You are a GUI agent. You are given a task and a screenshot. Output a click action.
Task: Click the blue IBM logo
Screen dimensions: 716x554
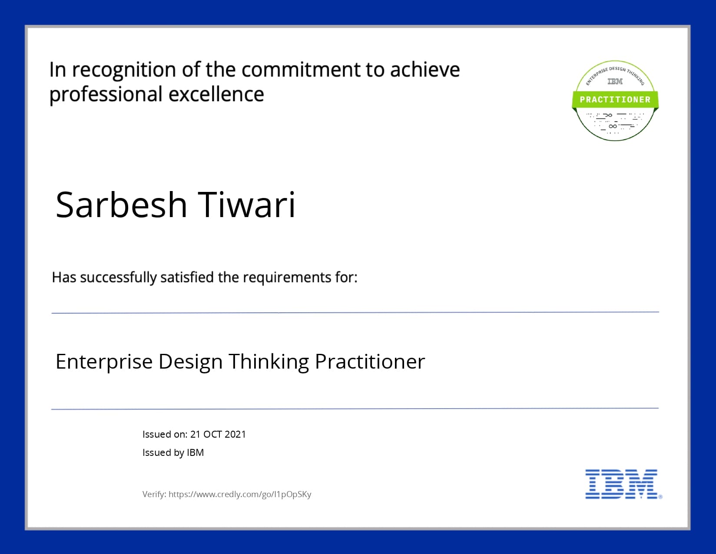(x=623, y=484)
